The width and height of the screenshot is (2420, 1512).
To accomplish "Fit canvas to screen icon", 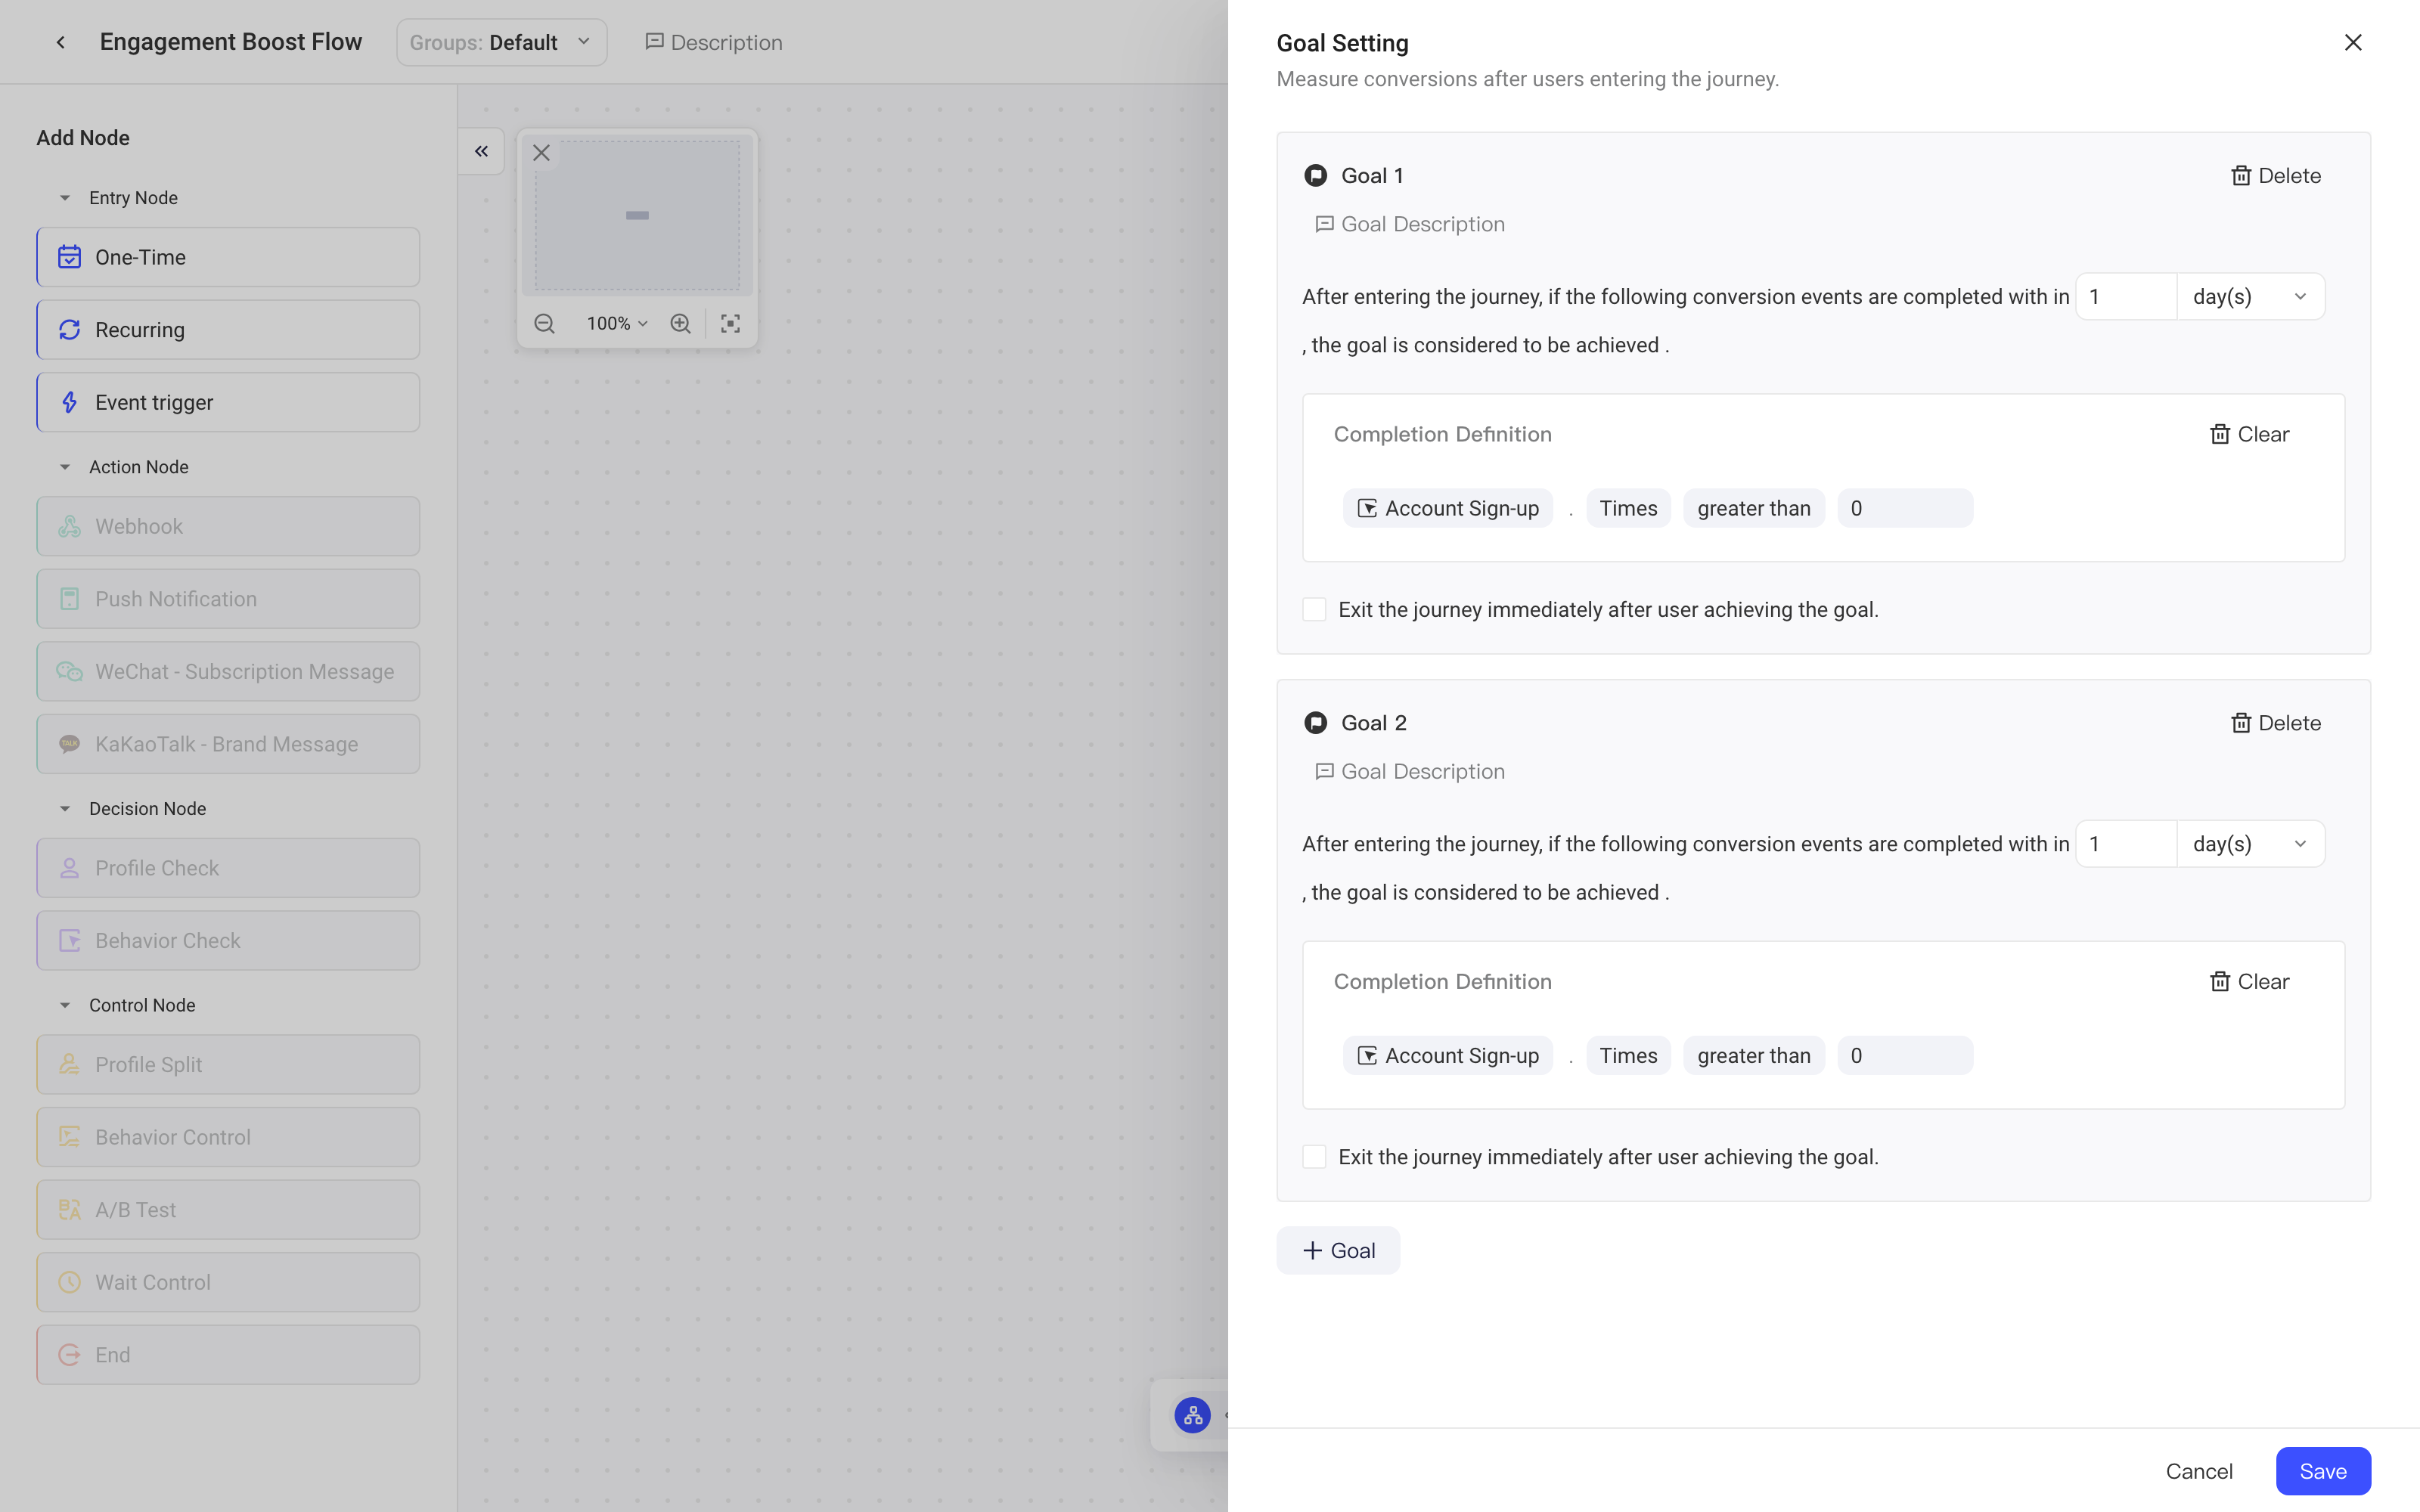I will (x=730, y=323).
